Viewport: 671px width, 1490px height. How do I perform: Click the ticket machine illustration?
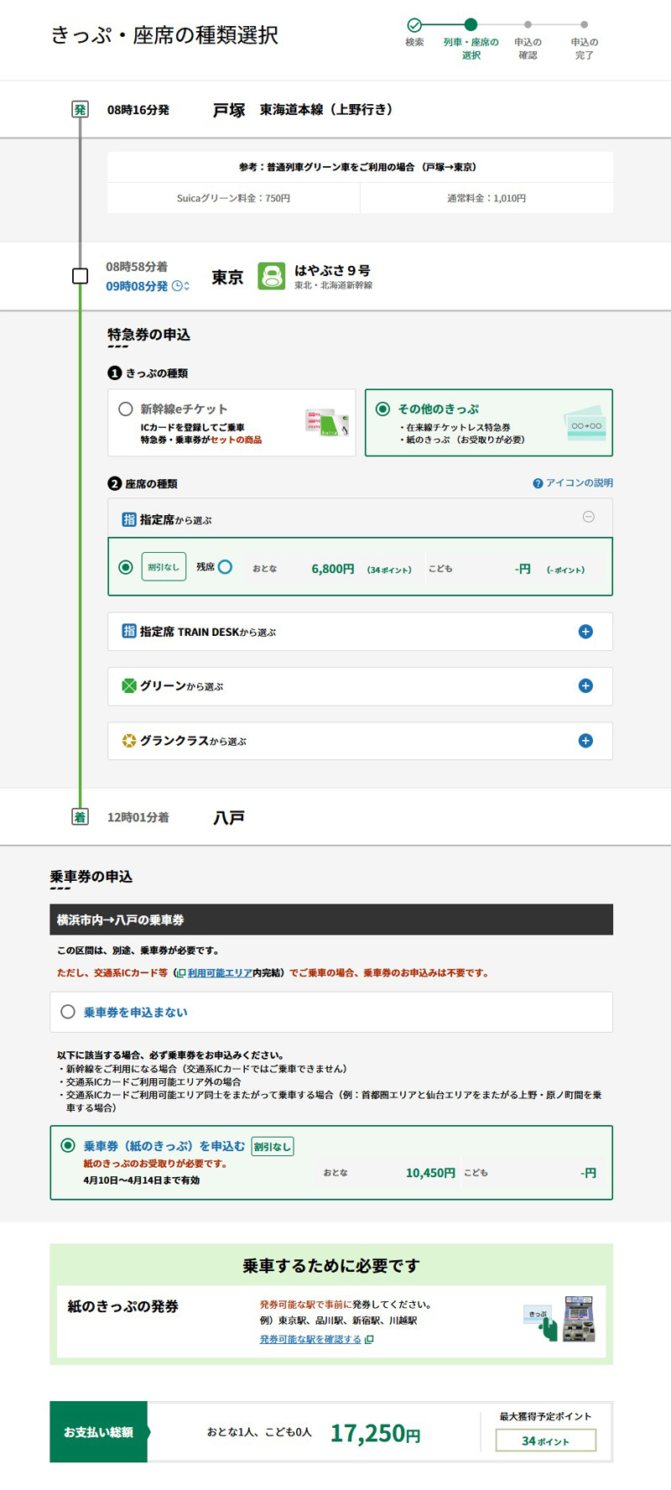point(578,1319)
